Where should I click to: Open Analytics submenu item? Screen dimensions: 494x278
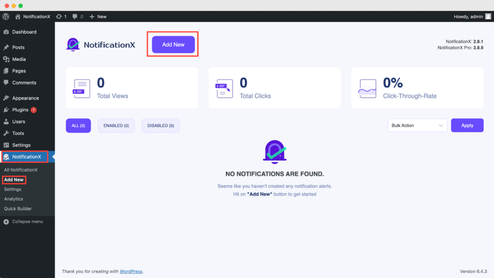tap(14, 199)
